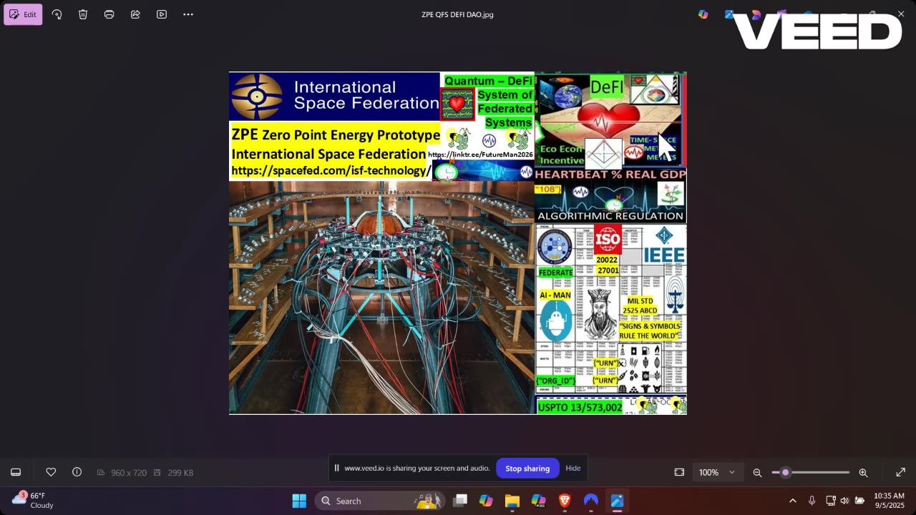Viewport: 916px width, 515px height.
Task: Click the volume speaker tray icon
Action: (x=844, y=501)
